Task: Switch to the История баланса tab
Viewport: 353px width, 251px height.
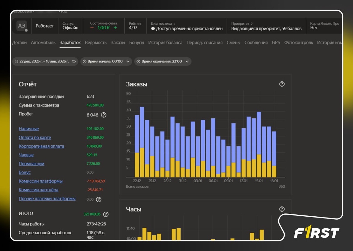Action: (x=165, y=43)
